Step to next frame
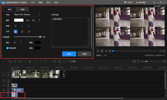The width and height of the screenshot is (167, 100). [106, 51]
